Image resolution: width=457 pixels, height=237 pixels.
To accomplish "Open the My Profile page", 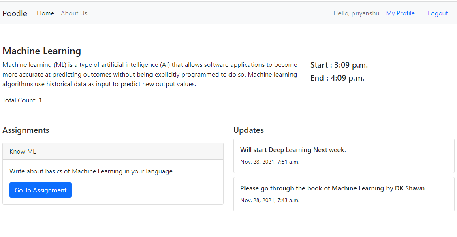I will click(400, 13).
